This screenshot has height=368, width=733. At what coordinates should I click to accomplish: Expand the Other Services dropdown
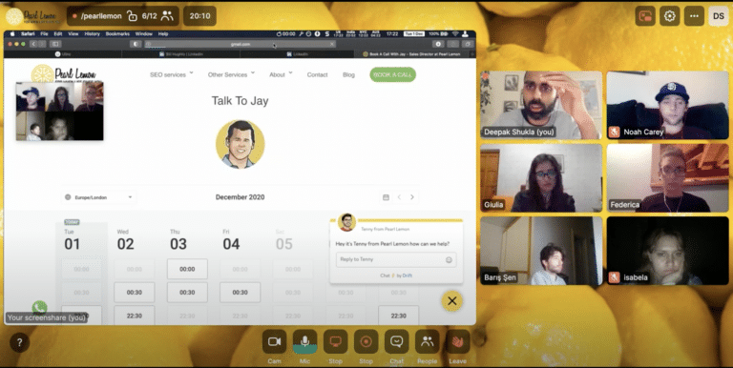point(231,74)
